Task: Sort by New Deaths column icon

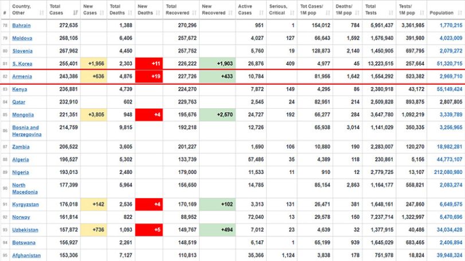Action: click(x=158, y=13)
